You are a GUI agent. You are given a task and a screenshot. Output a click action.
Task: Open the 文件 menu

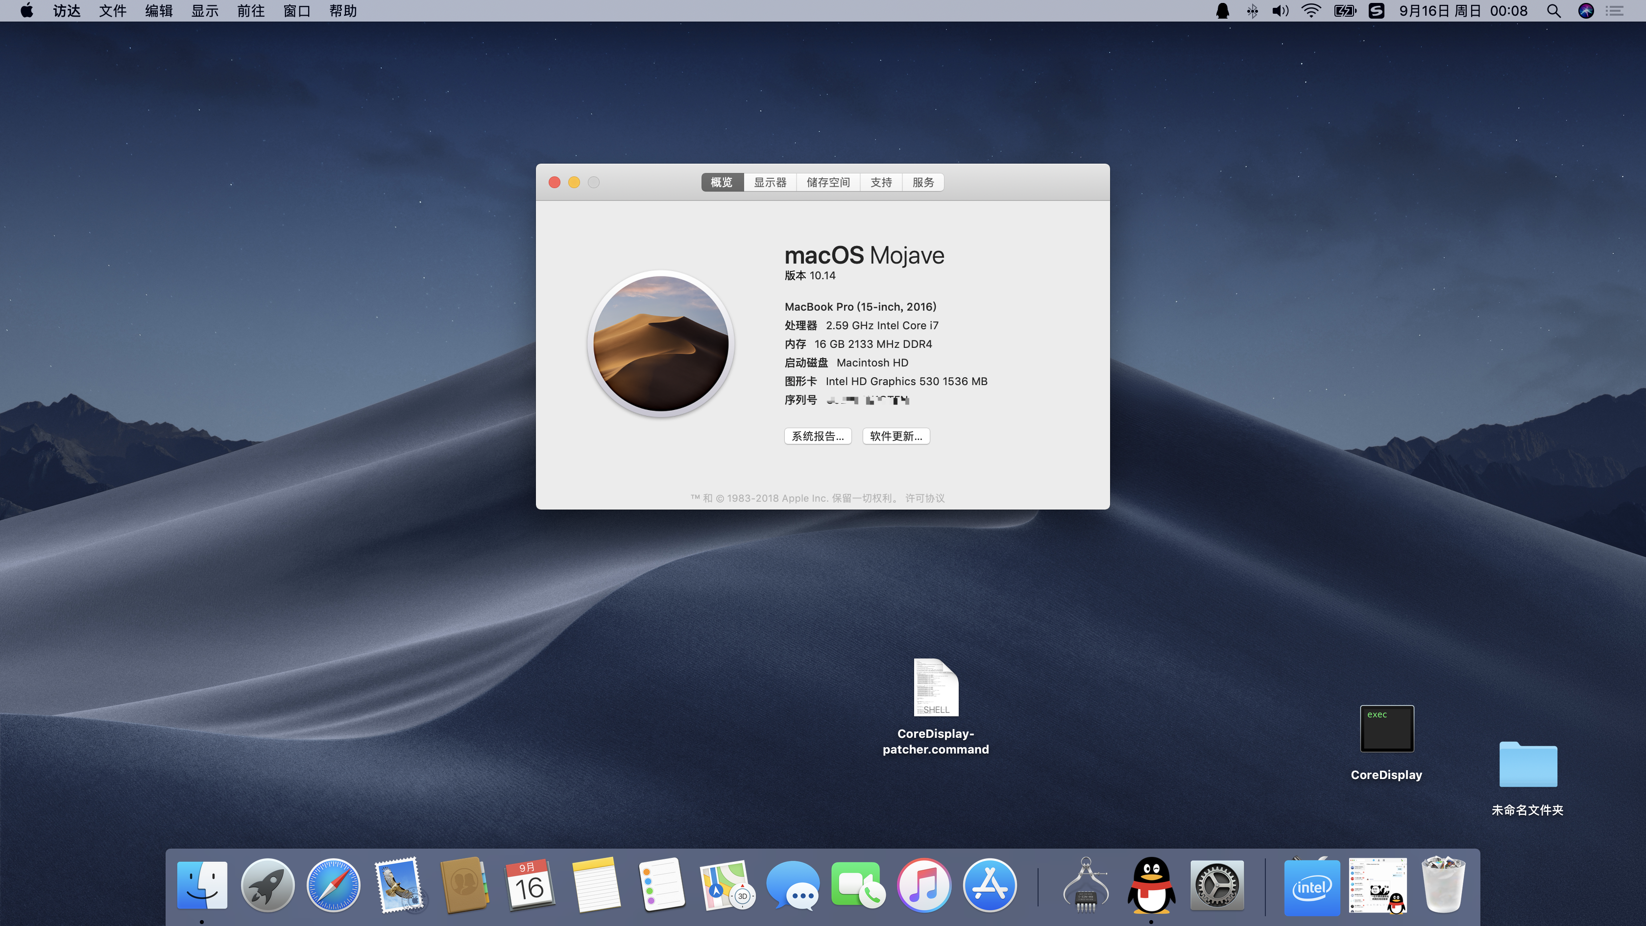113,11
